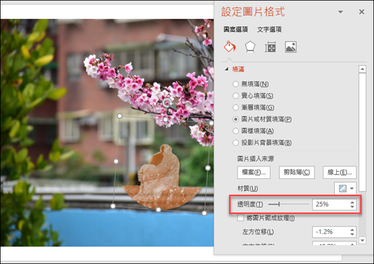This screenshot has width=374, height=264.
Task: Open the Fill & Line paint bucket tab
Action: click(230, 47)
